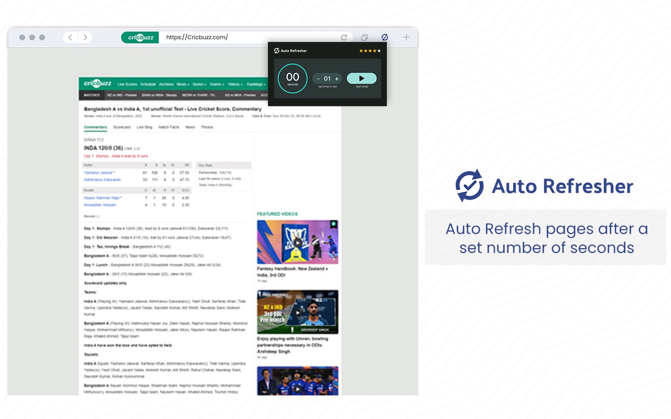The height and width of the screenshot is (419, 671).
Task: Play third featured video thumbnail
Action: coord(297,381)
